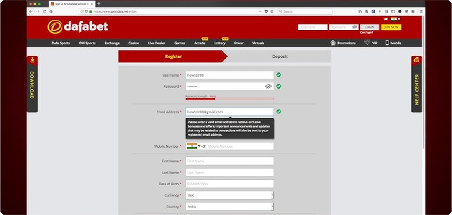Click the download arrow on the Download tab
452x215 pixels.
tap(32, 60)
